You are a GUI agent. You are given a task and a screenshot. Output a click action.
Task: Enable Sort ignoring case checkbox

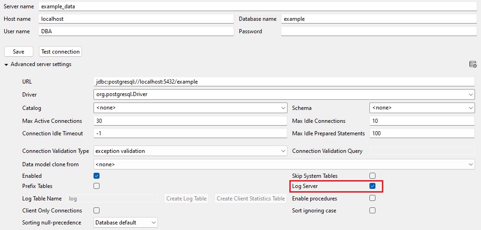[372, 211]
